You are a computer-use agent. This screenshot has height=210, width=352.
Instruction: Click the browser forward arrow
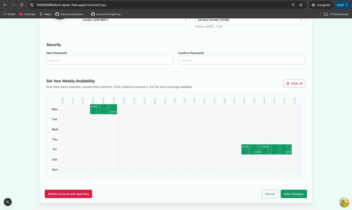point(13,5)
